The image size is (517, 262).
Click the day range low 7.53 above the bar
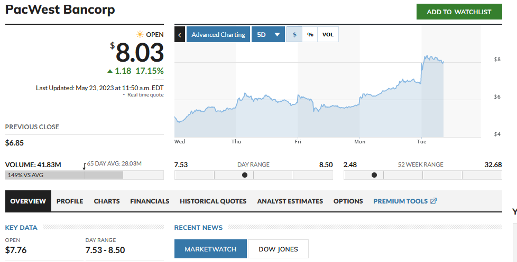tap(181, 164)
